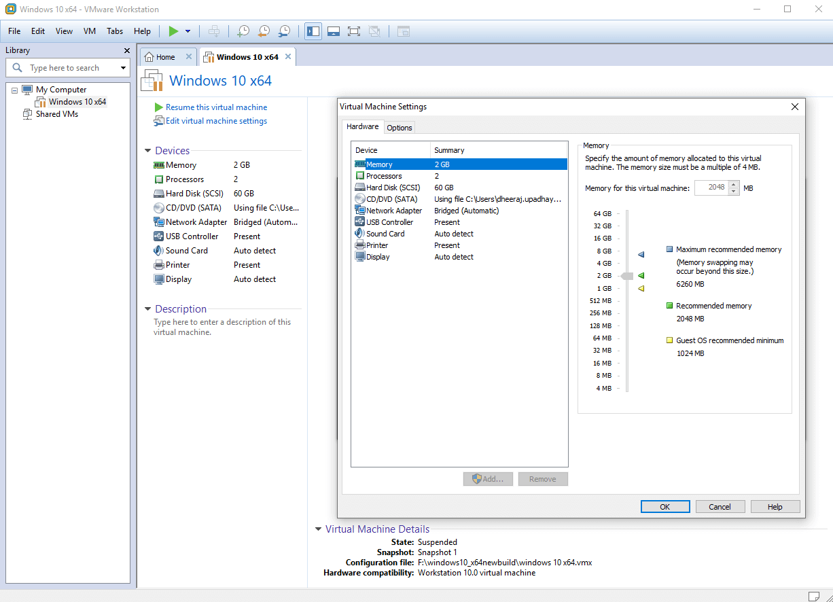Open the File menu
The image size is (833, 602).
[14, 31]
